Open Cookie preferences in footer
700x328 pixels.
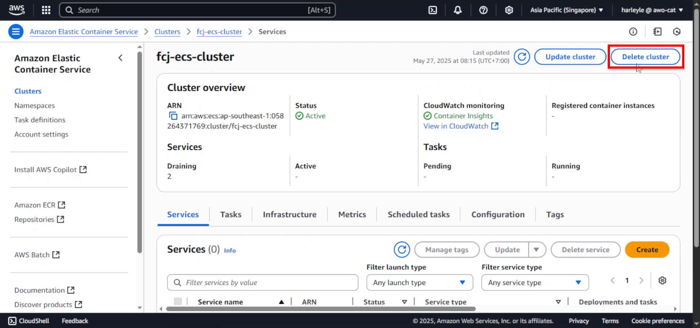click(658, 321)
